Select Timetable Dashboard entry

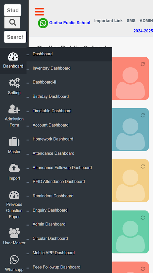pyautogui.click(x=69, y=111)
